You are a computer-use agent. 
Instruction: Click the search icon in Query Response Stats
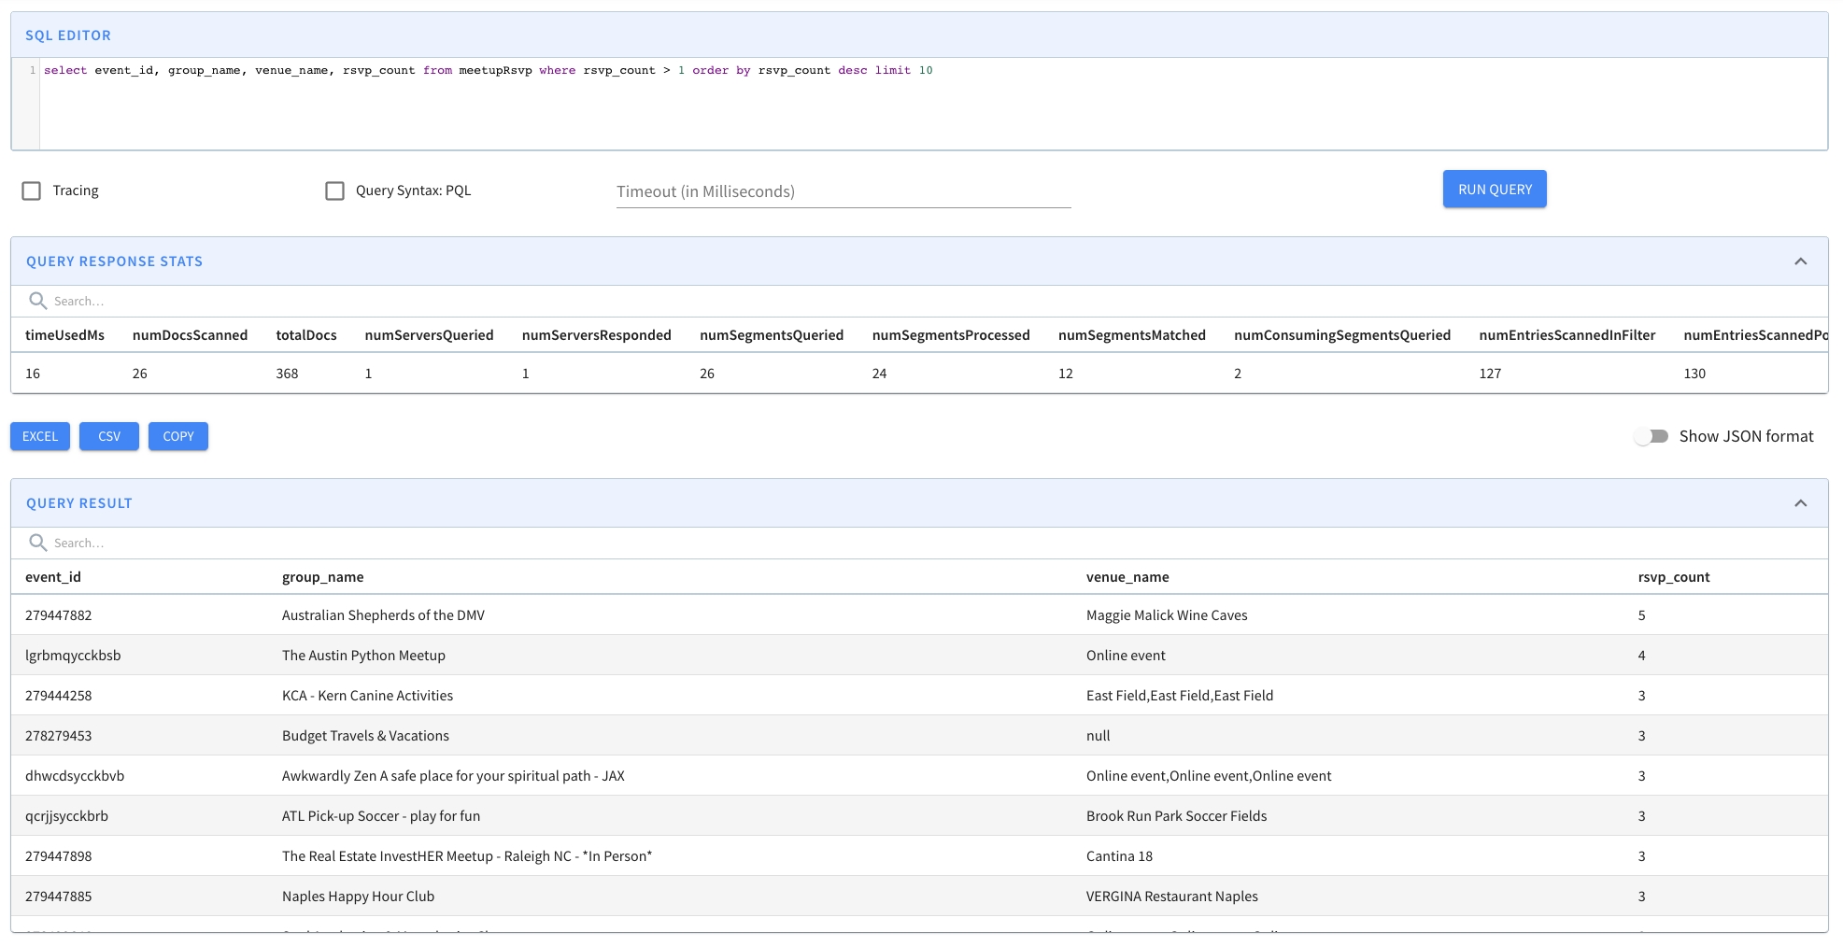click(37, 301)
